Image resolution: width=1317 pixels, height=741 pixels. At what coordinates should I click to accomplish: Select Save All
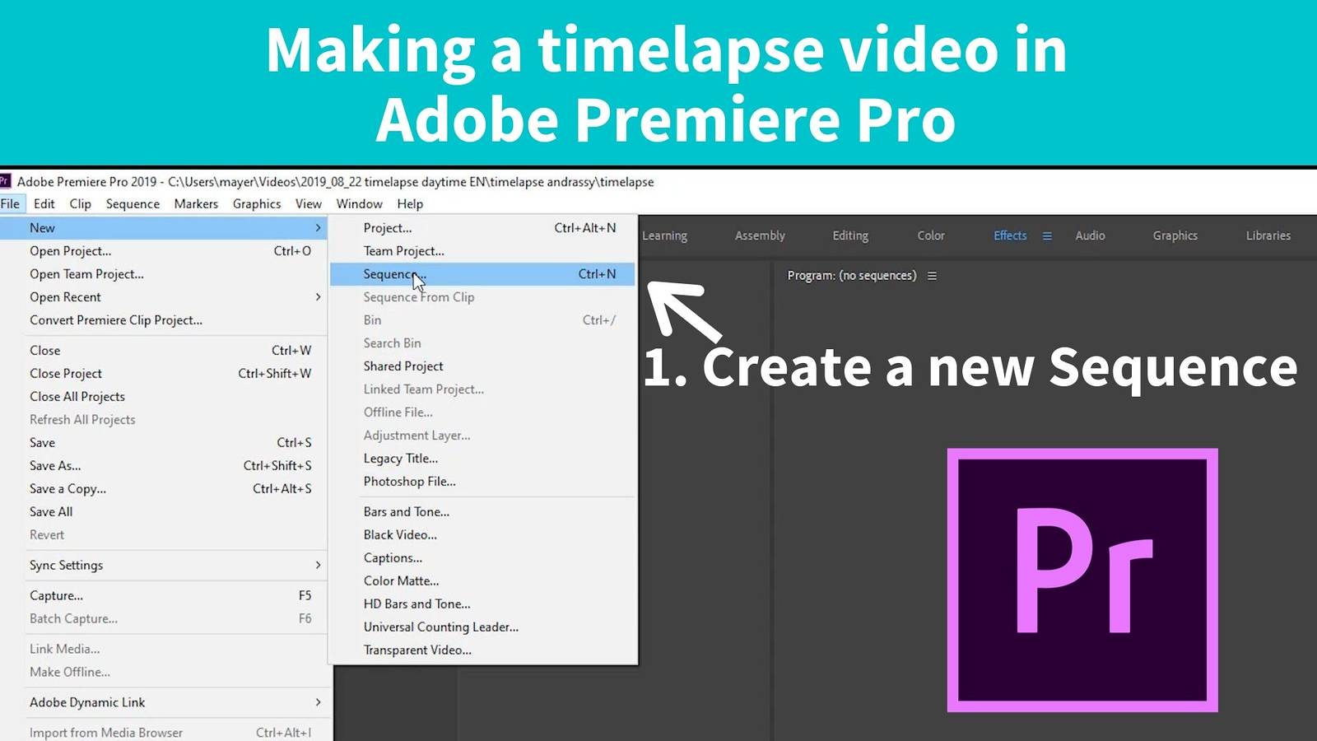165,511
